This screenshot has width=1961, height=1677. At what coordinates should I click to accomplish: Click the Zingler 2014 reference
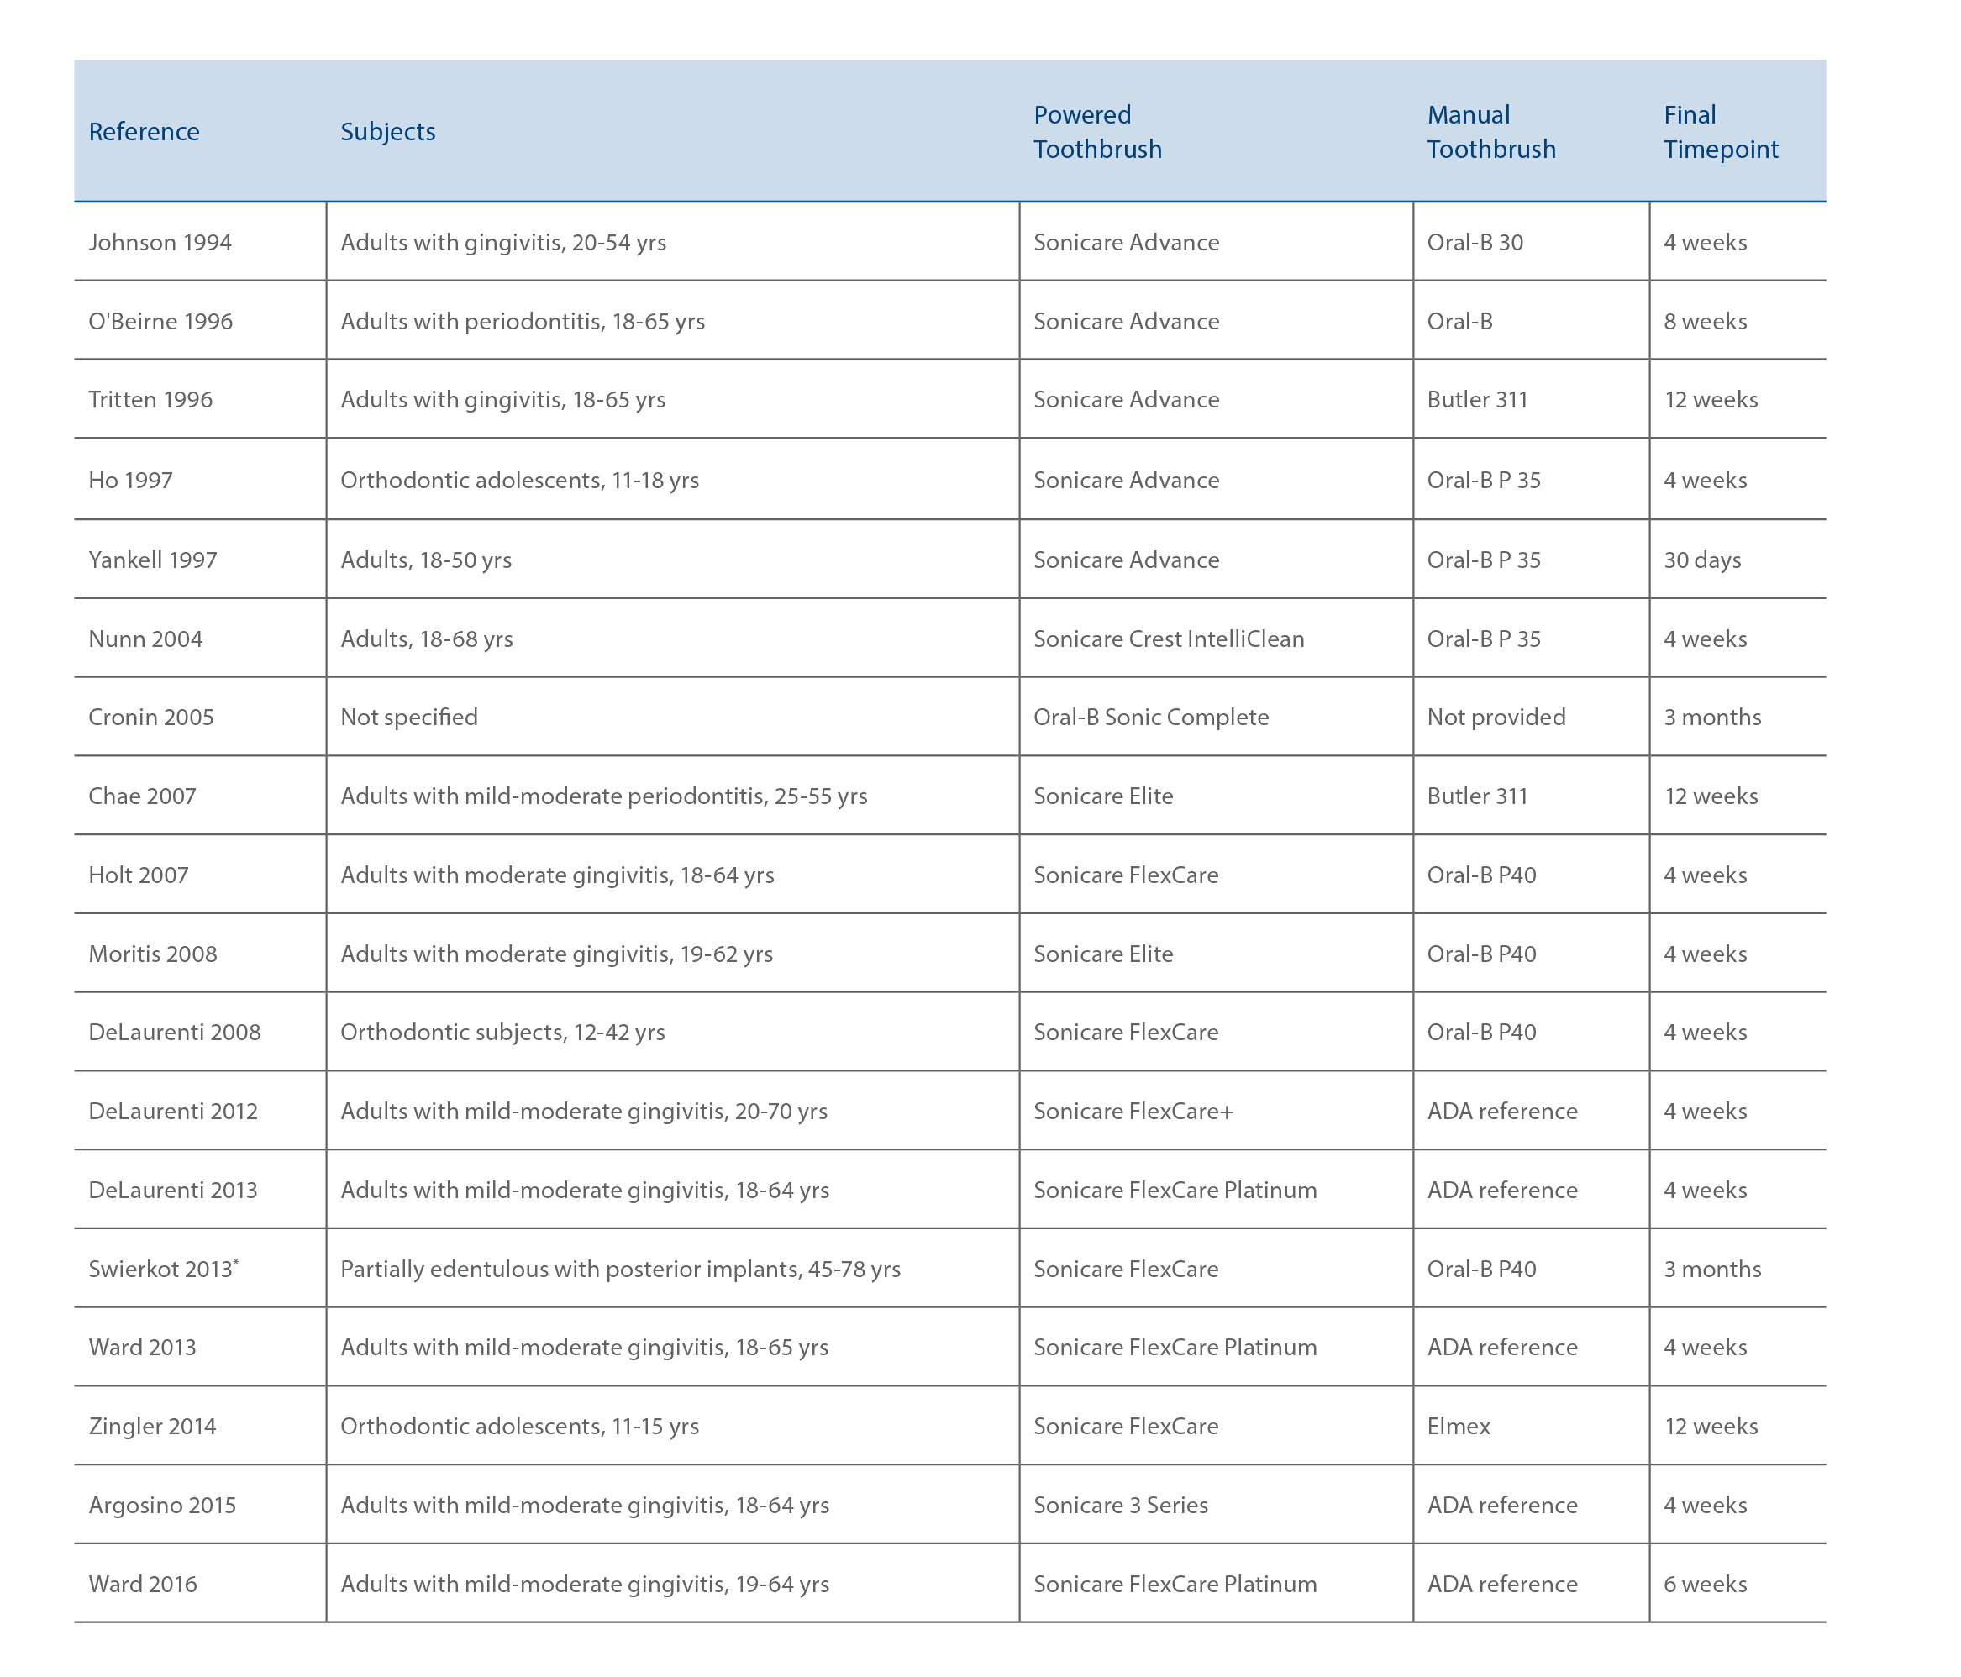(152, 1427)
